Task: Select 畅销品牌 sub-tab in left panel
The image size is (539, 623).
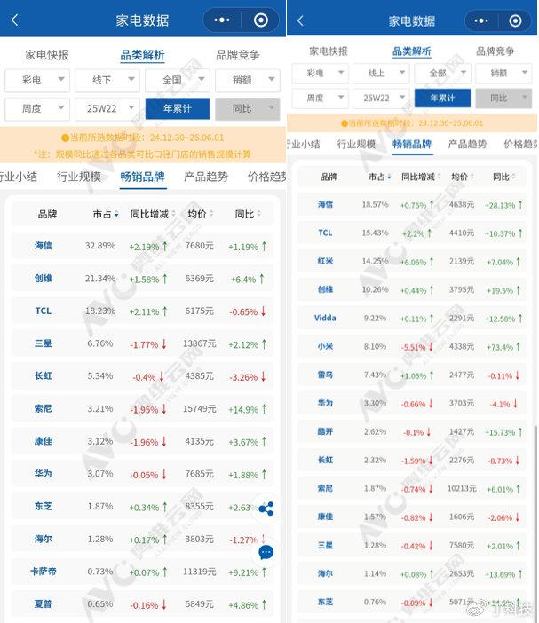Action: (142, 177)
